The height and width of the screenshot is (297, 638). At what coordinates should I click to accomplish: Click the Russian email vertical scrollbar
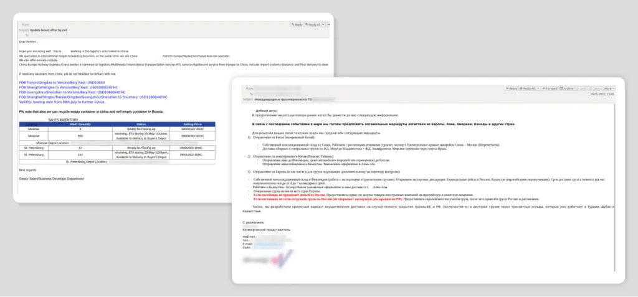[615, 187]
